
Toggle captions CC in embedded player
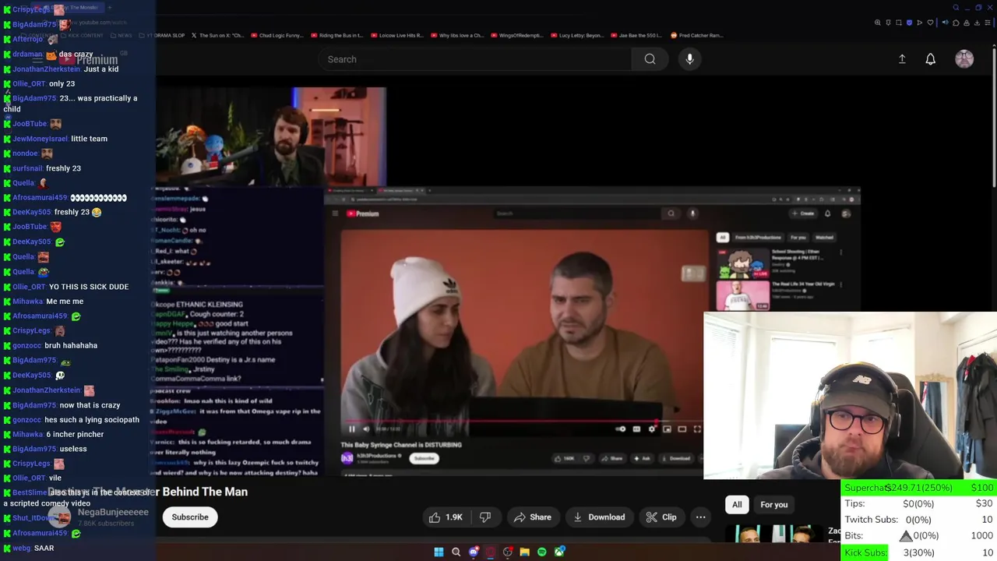(636, 429)
